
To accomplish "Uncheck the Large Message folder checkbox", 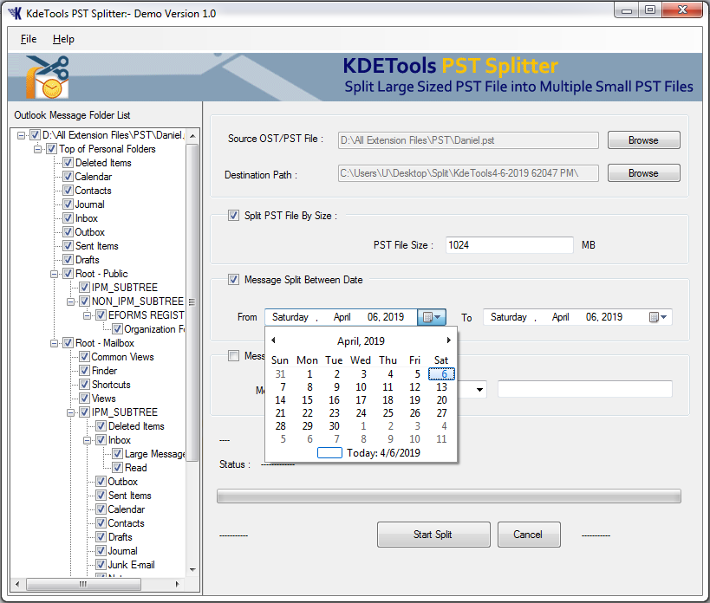I will pyautogui.click(x=117, y=453).
